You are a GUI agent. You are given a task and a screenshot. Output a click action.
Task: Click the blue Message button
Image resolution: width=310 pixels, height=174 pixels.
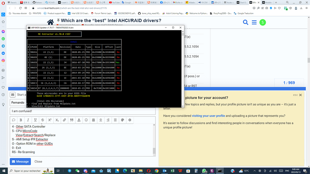point(20,161)
